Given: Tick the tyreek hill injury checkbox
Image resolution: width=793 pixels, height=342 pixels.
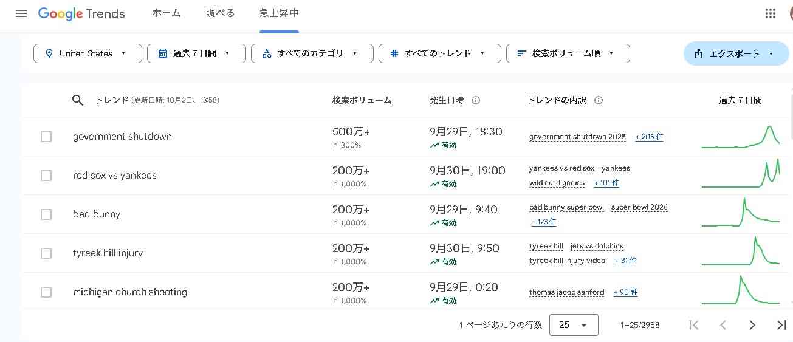Looking at the screenshot, I should pos(46,253).
